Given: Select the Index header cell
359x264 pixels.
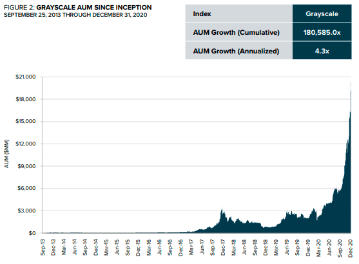Looking at the screenshot, I should [x=239, y=14].
